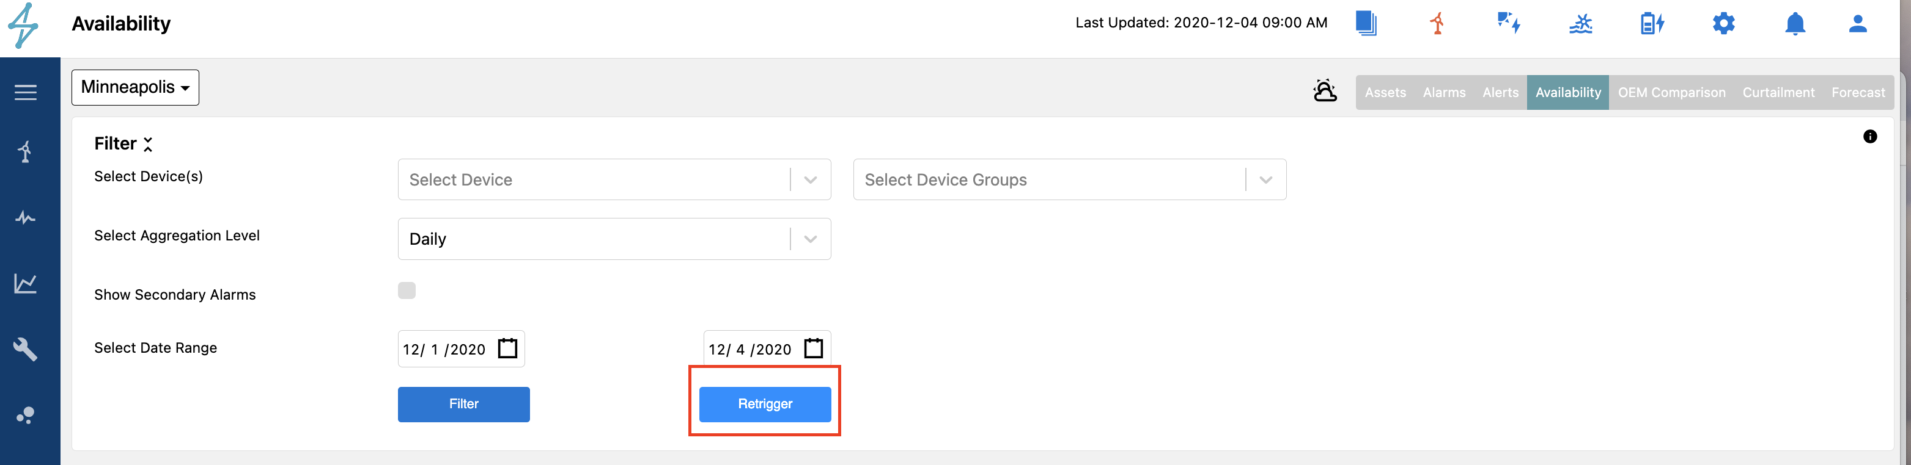Image resolution: width=1911 pixels, height=465 pixels.
Task: Click the Last Updated timestamp text
Action: pyautogui.click(x=1202, y=23)
